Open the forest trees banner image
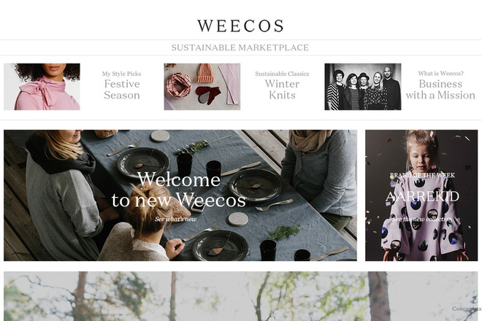Image resolution: width=482 pixels, height=321 pixels. coord(241,296)
